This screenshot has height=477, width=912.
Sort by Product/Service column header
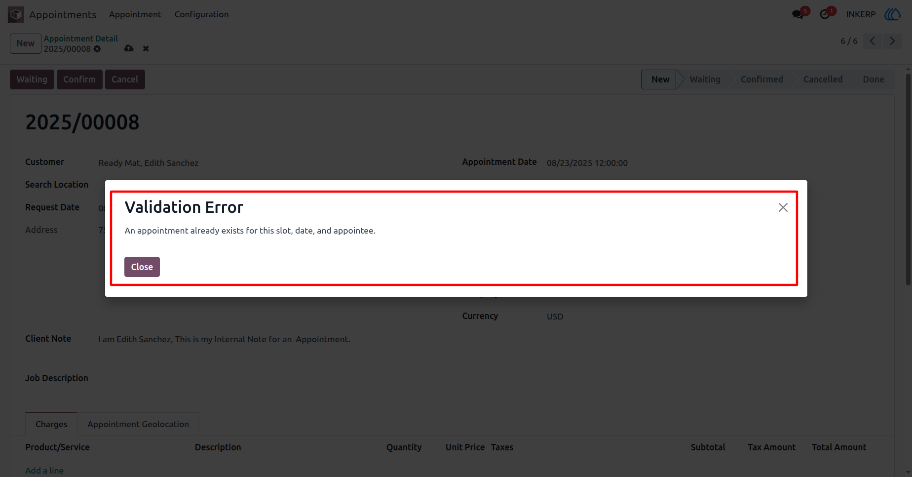[x=57, y=447]
